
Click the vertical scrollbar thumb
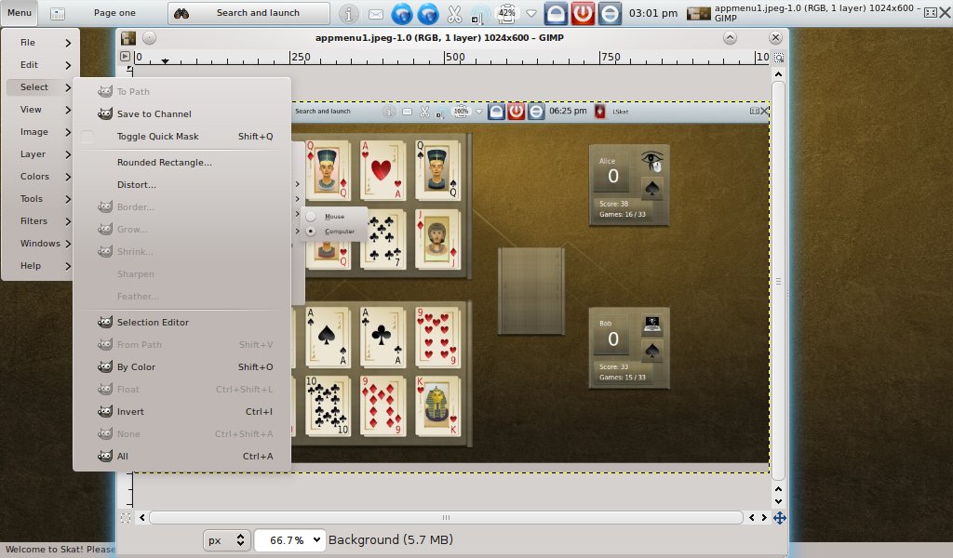(778, 281)
